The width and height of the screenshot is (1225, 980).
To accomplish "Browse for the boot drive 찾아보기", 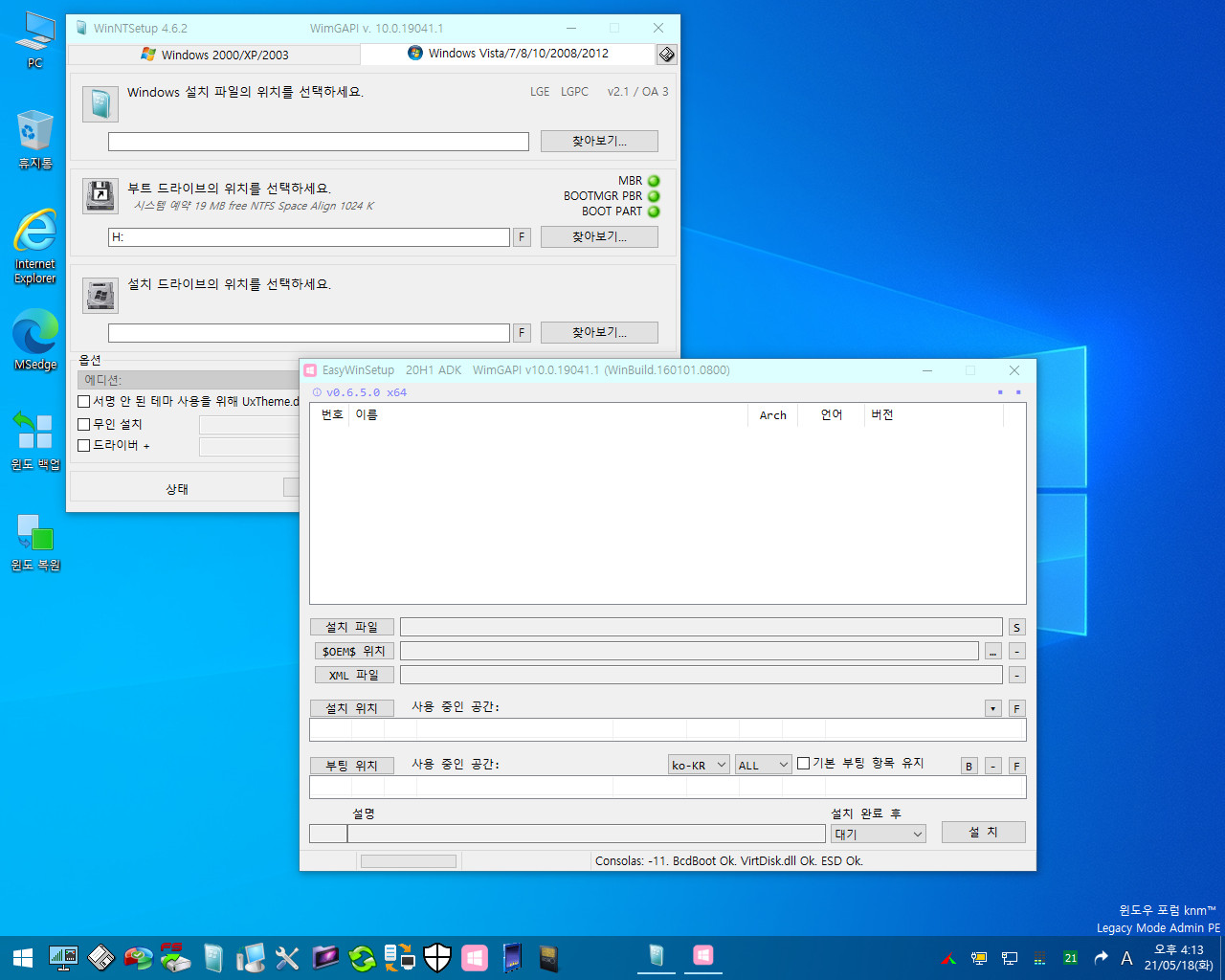I will tap(599, 236).
